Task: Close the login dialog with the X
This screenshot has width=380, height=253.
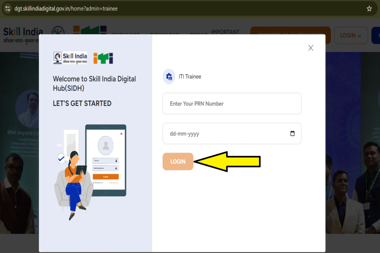Action: click(x=311, y=48)
